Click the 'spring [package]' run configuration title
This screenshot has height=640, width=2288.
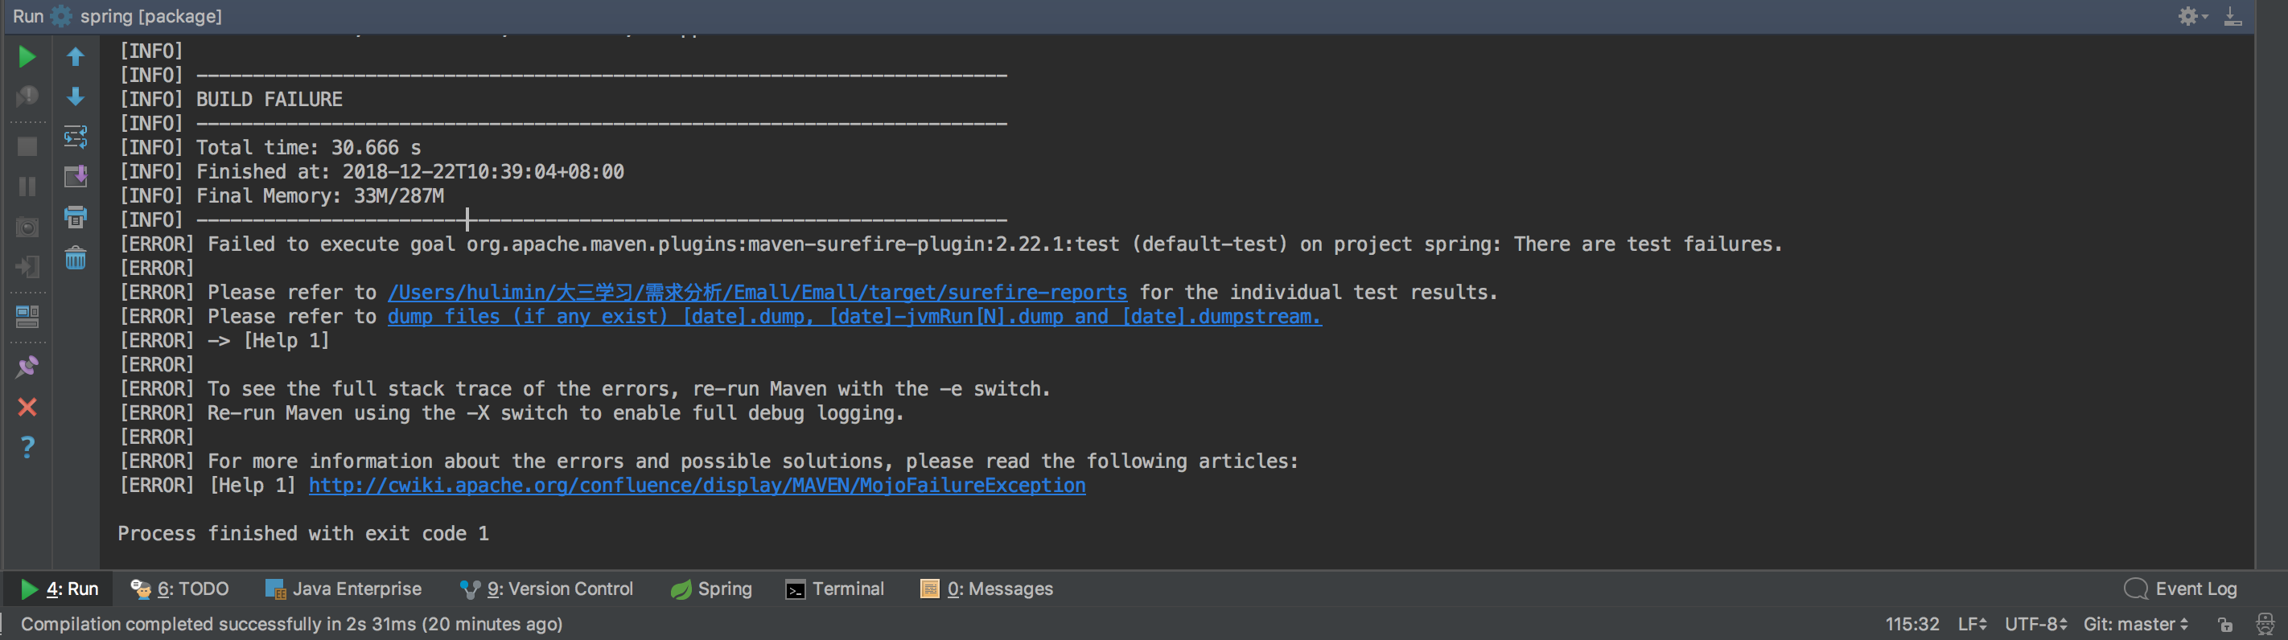[151, 16]
